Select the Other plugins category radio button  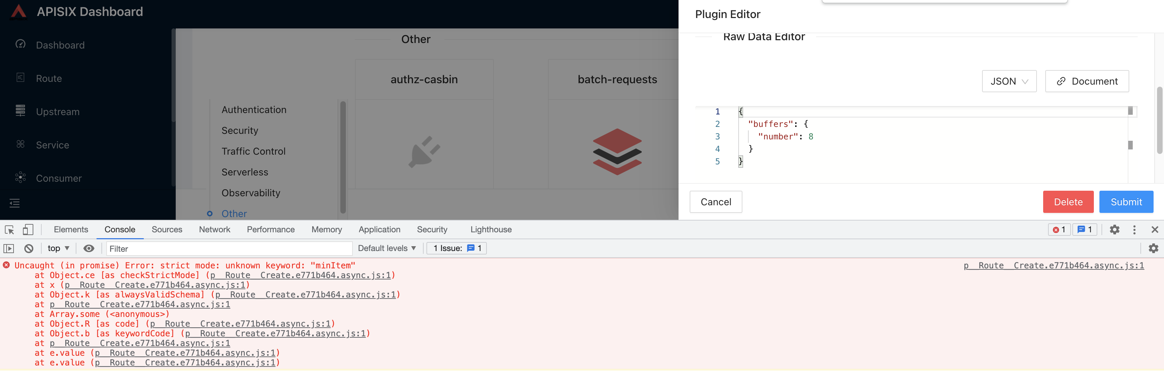click(x=210, y=214)
